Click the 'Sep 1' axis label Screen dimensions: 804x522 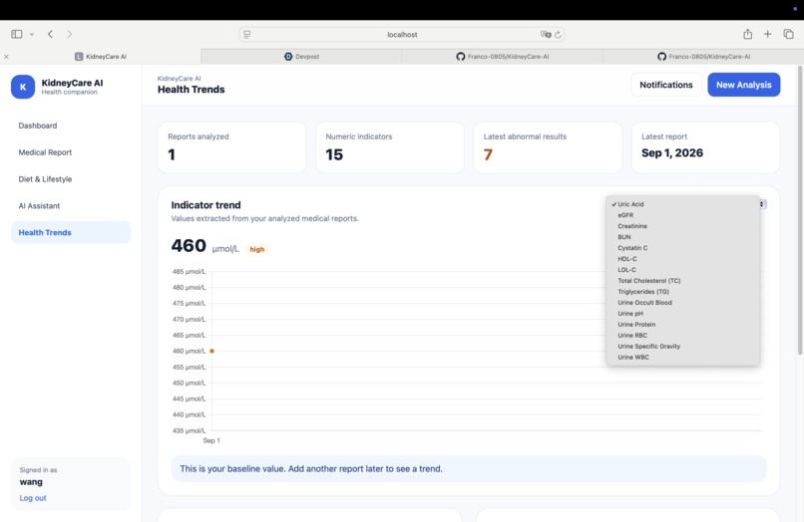click(211, 440)
